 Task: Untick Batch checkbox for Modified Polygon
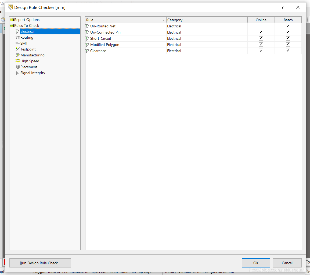tap(288, 45)
